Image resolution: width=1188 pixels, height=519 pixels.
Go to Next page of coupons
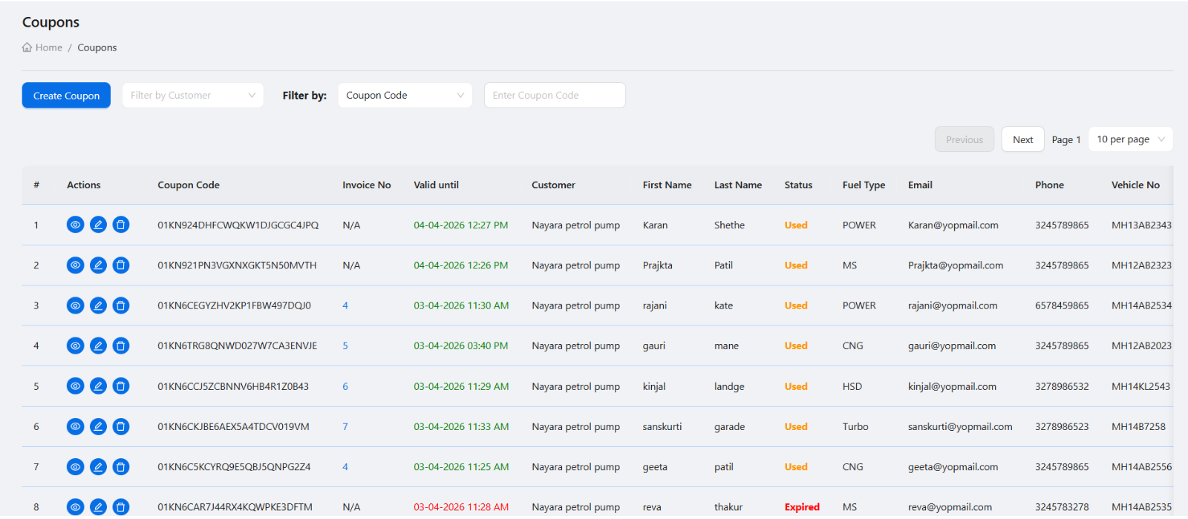click(x=1023, y=139)
